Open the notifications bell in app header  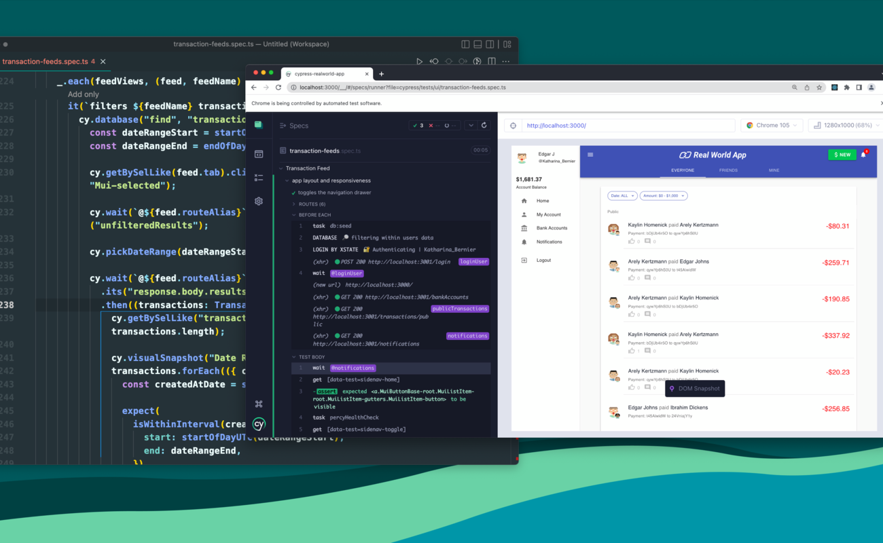pyautogui.click(x=863, y=155)
